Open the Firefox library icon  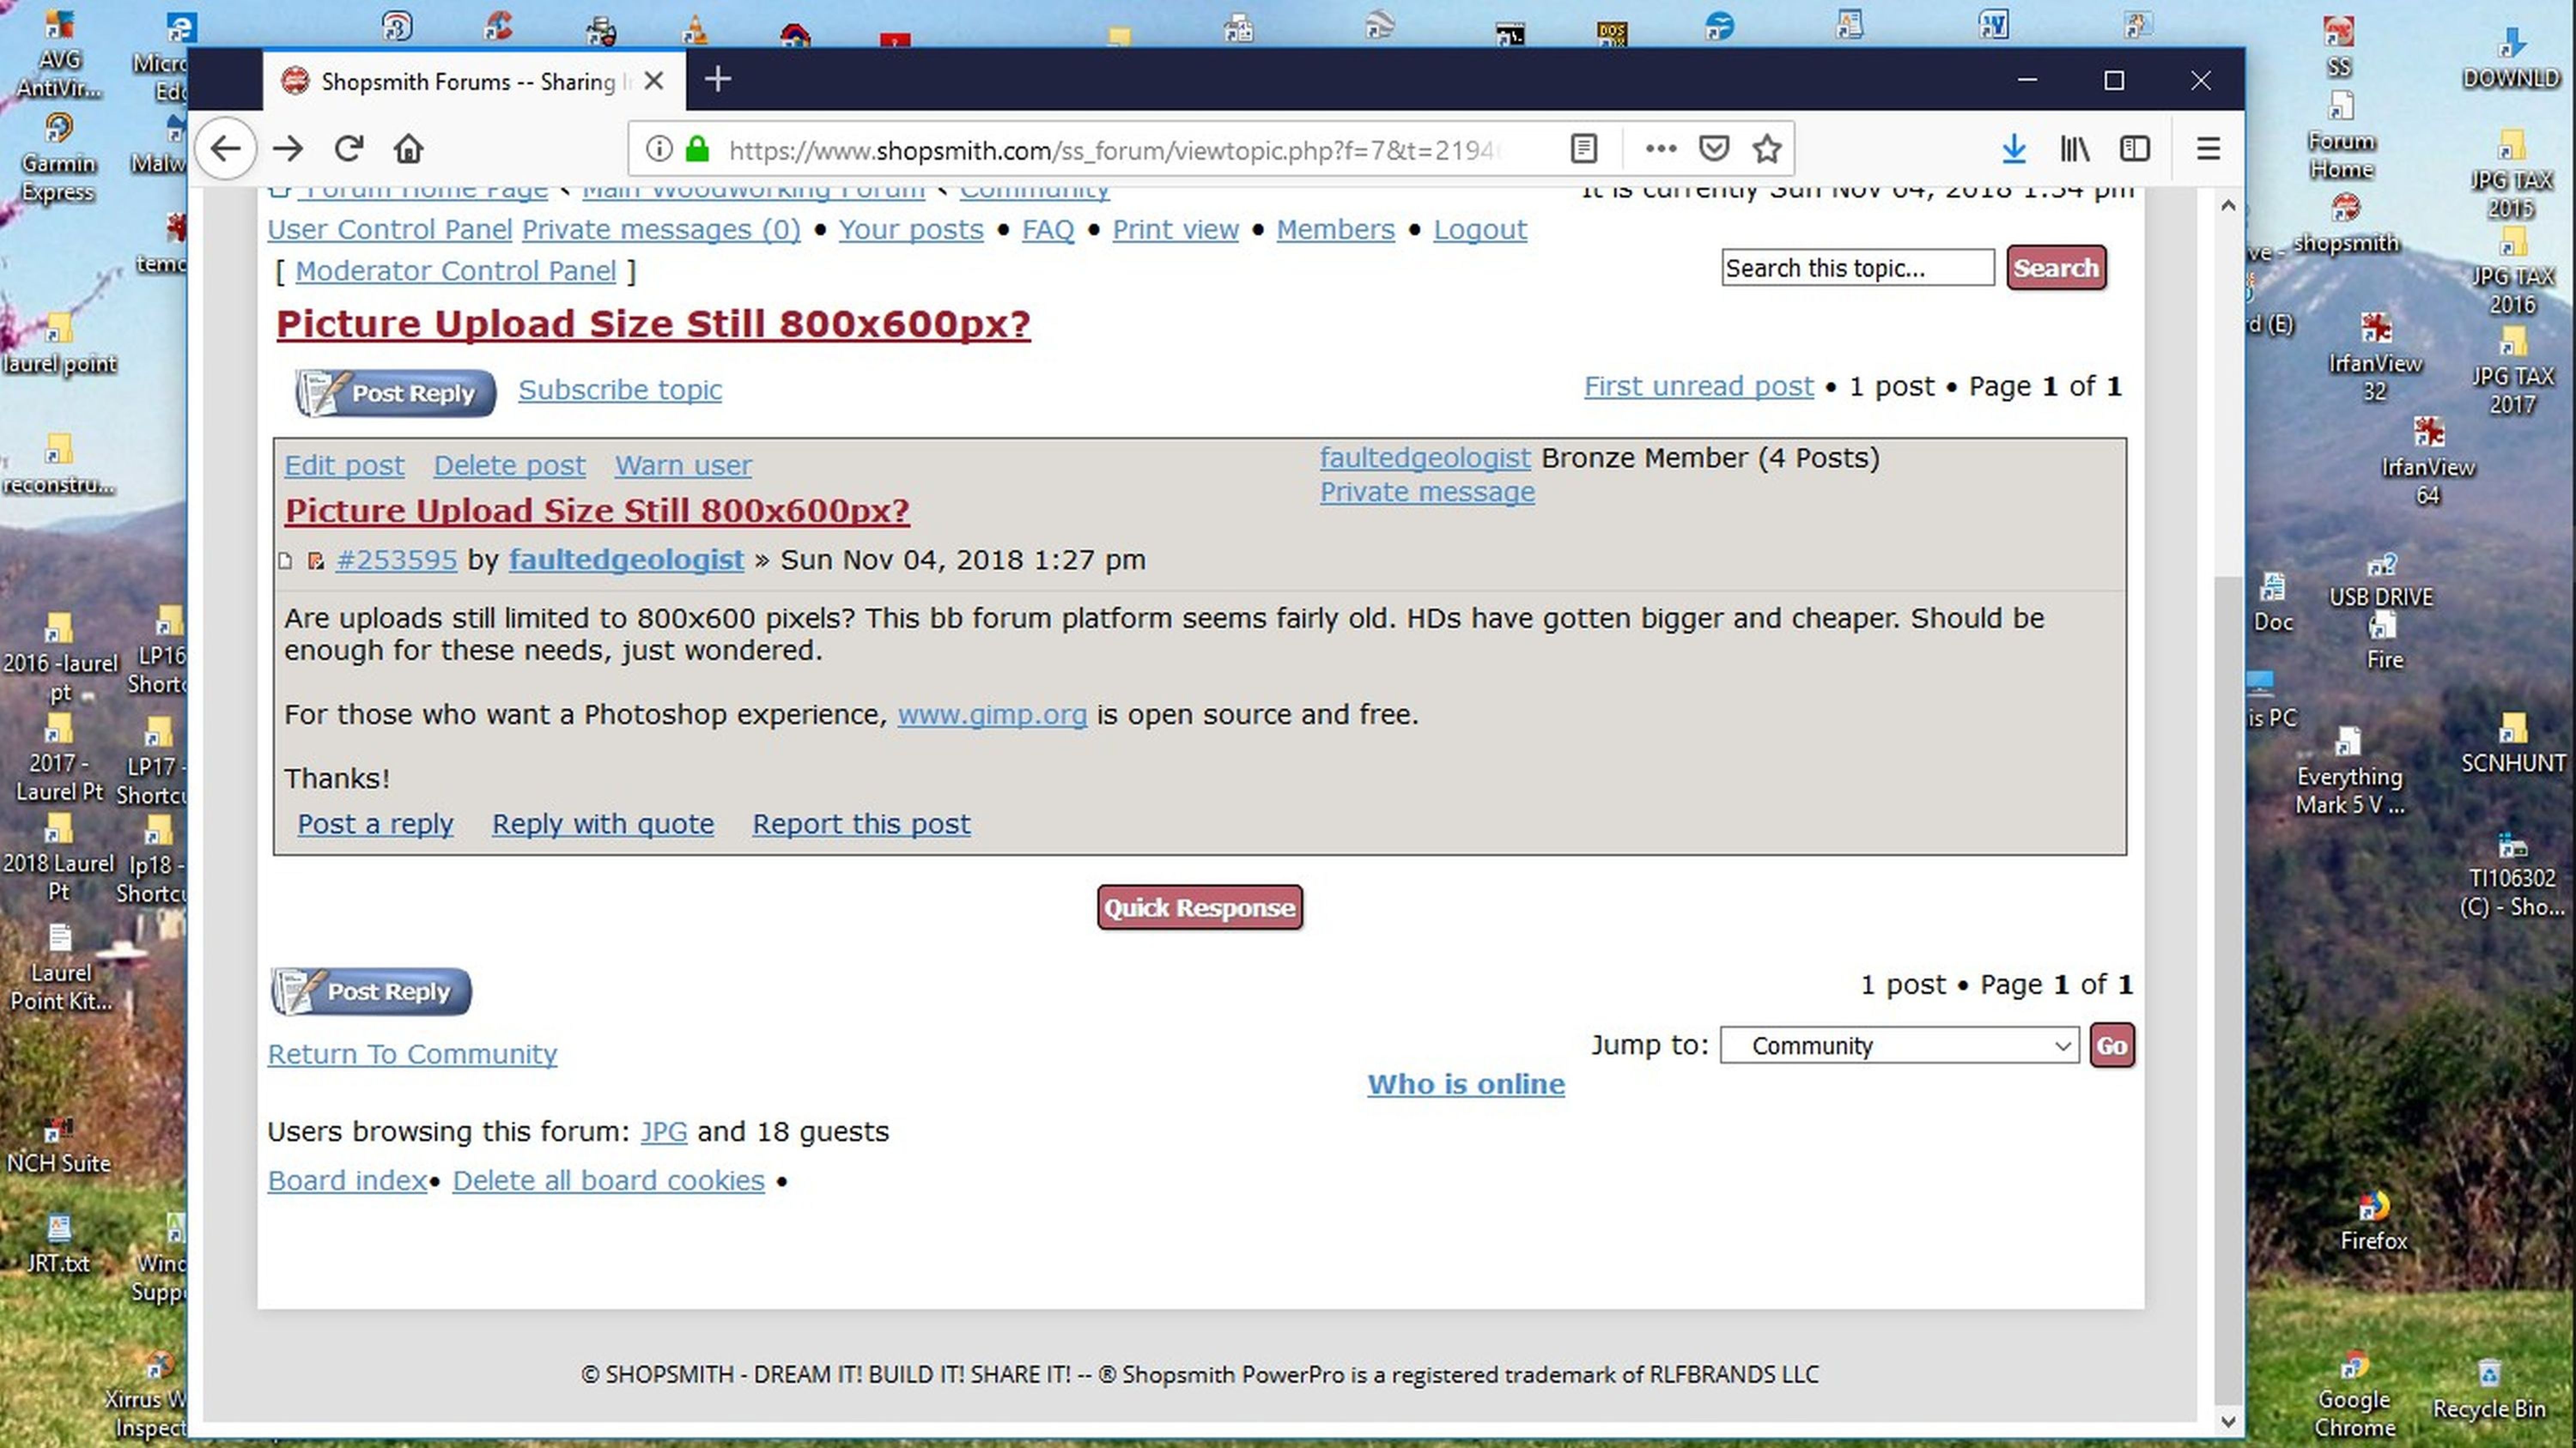point(2075,149)
